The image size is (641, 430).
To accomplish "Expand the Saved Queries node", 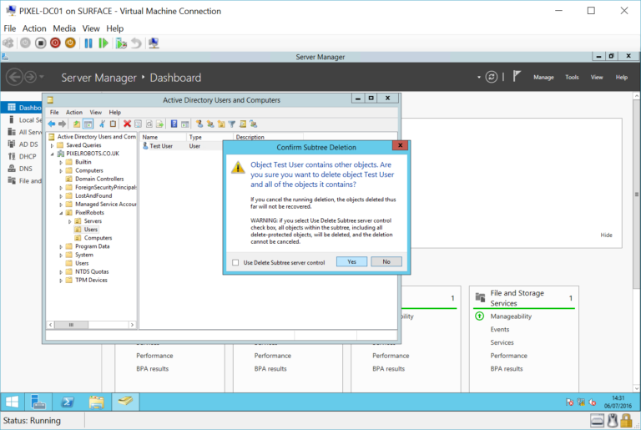I will coord(52,145).
